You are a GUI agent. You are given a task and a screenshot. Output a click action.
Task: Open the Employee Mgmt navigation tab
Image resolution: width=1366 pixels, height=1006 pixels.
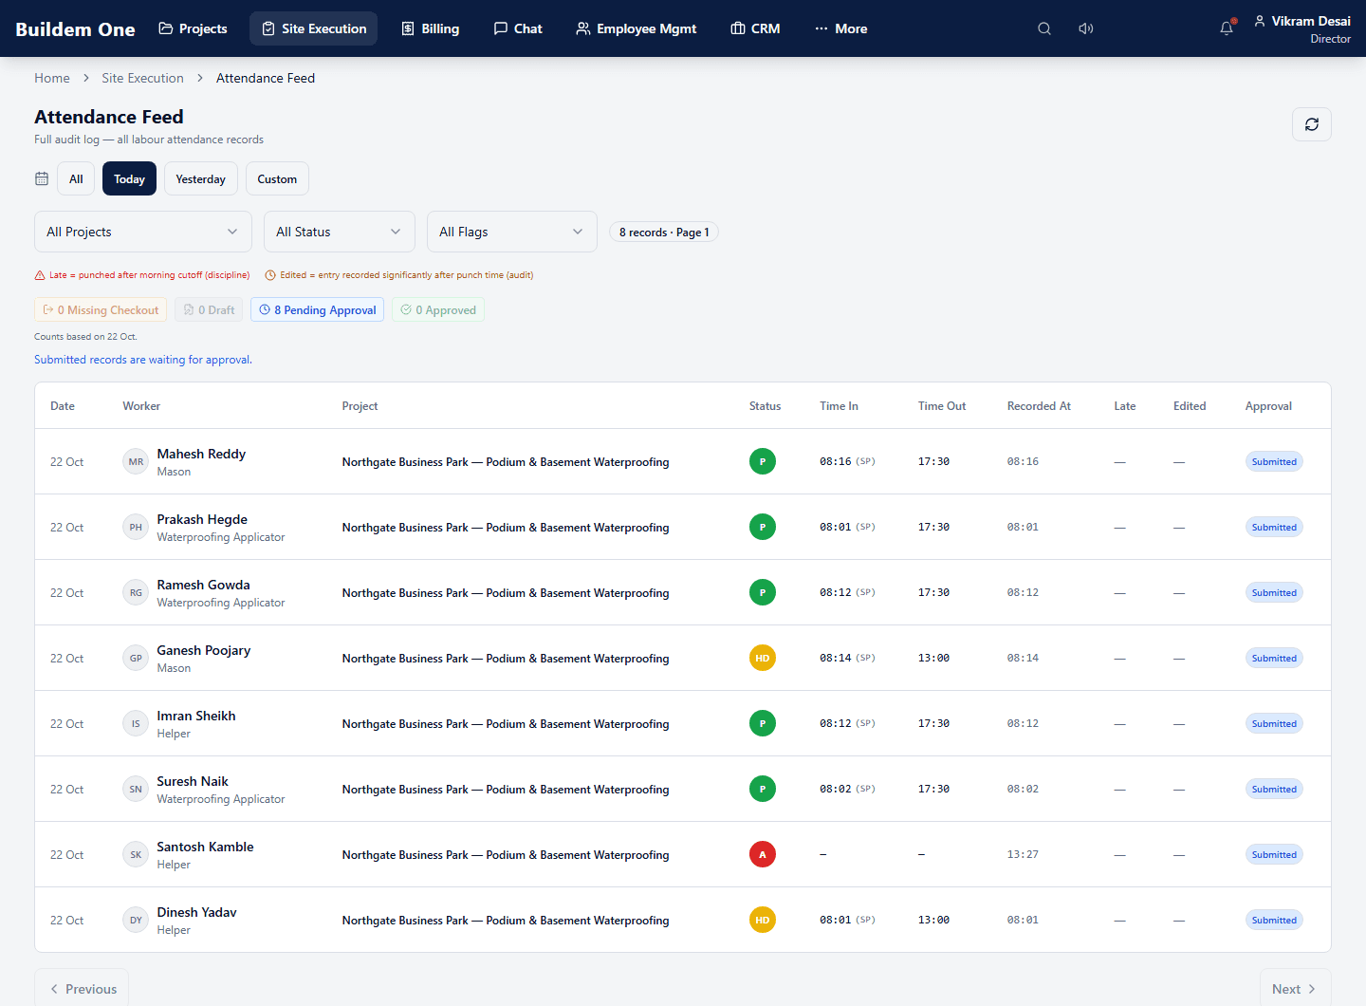(x=637, y=28)
